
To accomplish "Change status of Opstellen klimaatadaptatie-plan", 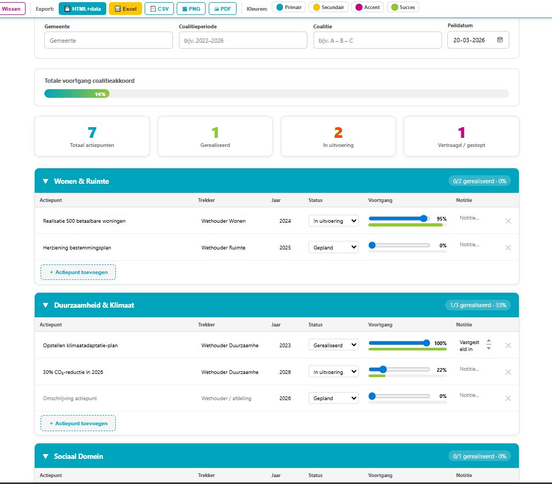I will pyautogui.click(x=333, y=345).
